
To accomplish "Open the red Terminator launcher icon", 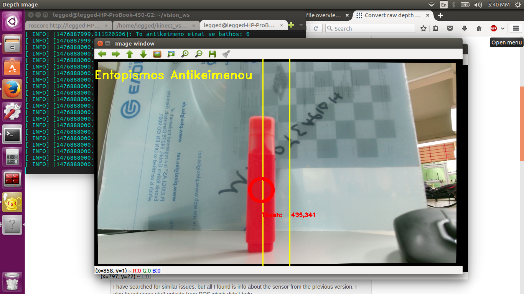I will pyautogui.click(x=12, y=179).
